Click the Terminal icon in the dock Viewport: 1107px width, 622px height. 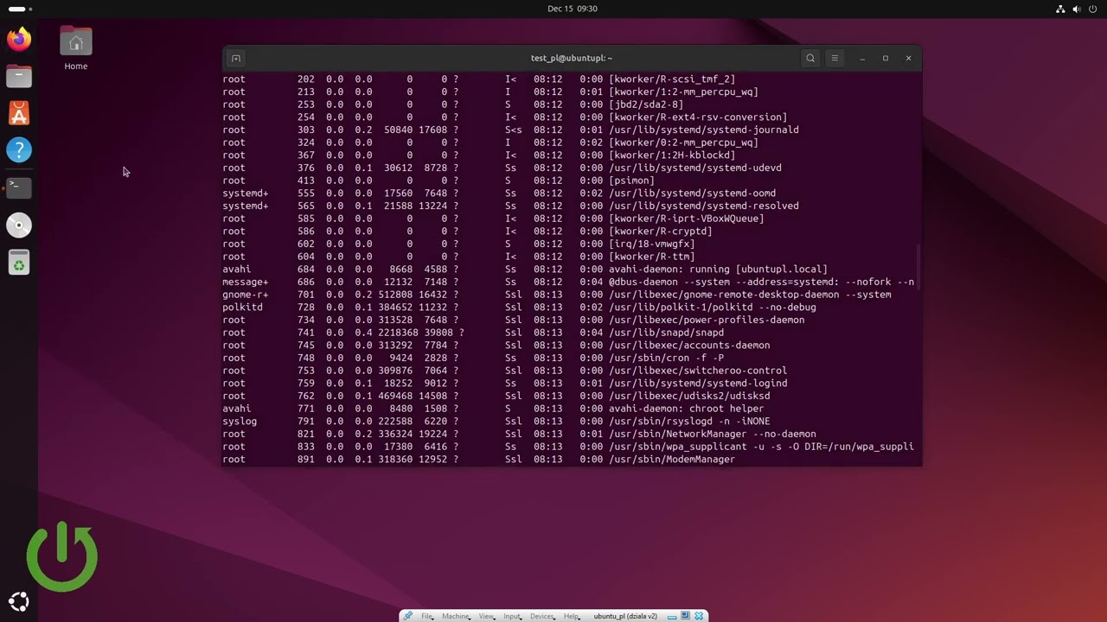pyautogui.click(x=19, y=187)
